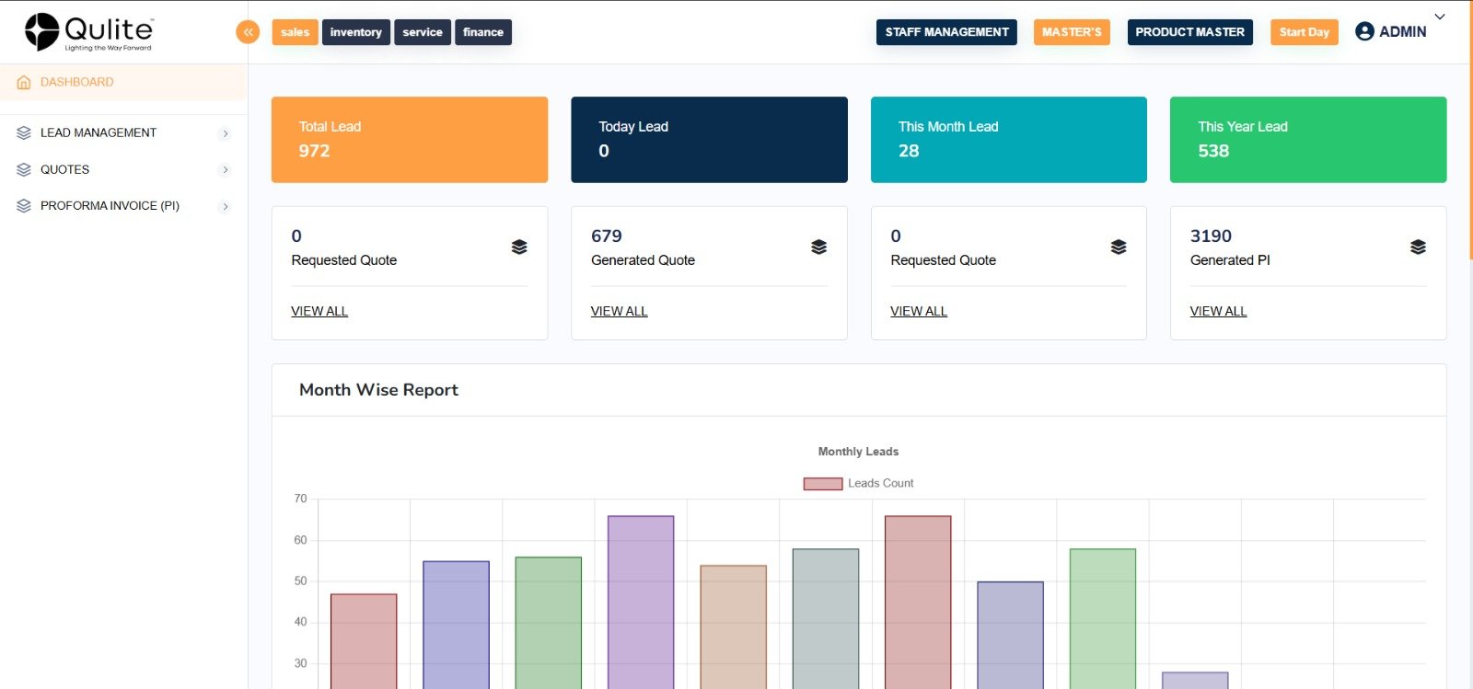Click the tallest red seventh chart bar
Image resolution: width=1473 pixels, height=689 pixels.
(x=918, y=603)
